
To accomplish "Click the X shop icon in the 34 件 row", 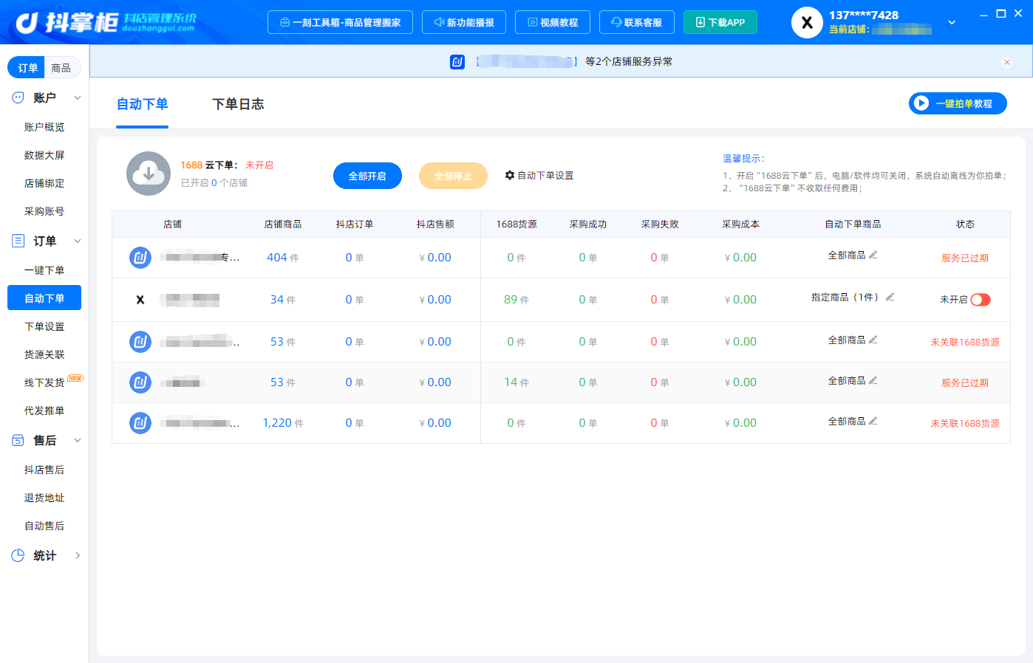I will tap(140, 300).
